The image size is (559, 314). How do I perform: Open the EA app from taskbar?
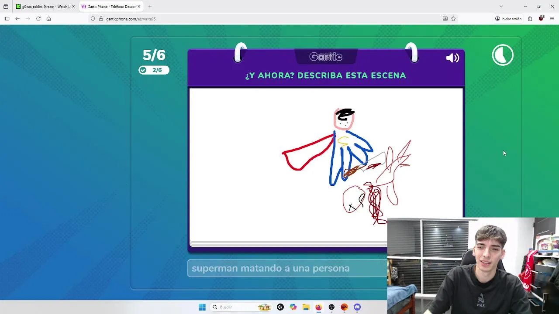click(344, 307)
